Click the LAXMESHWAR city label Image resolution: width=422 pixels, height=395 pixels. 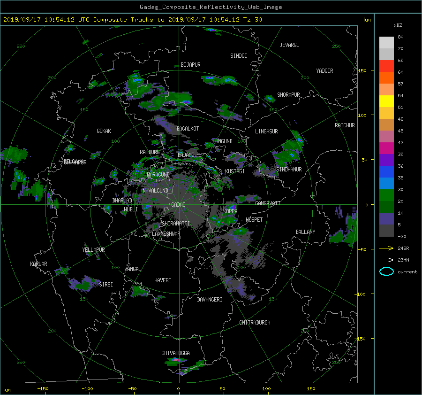(166, 234)
